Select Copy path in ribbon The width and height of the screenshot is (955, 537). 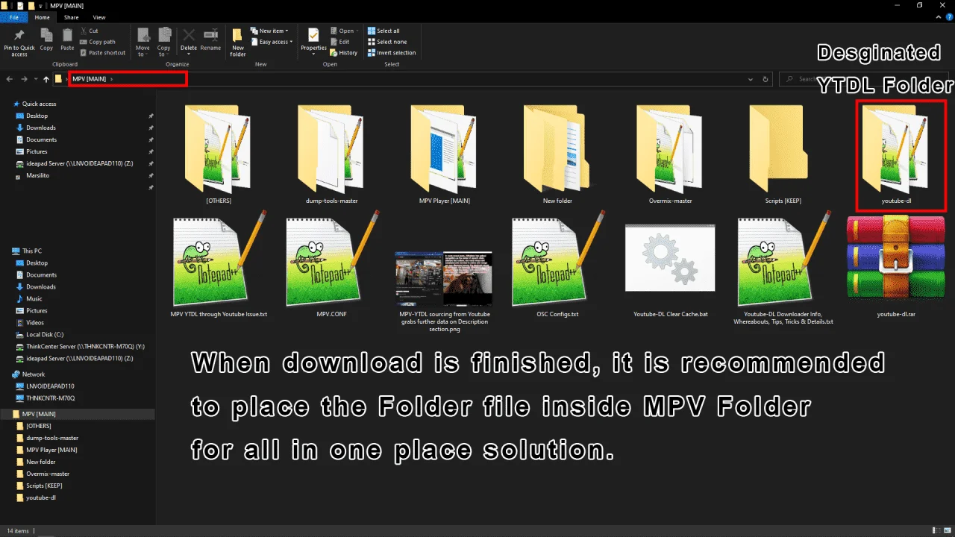[x=97, y=42]
